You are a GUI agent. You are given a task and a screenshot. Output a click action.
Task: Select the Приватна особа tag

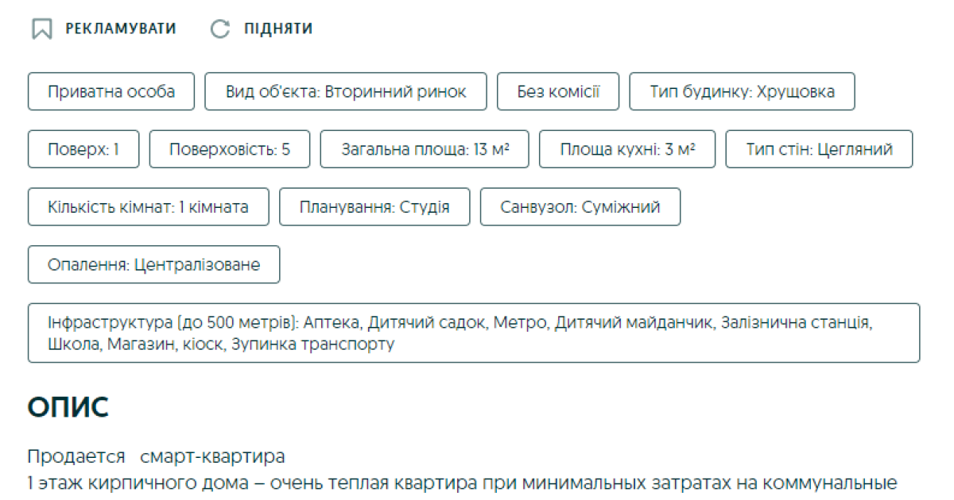(111, 91)
